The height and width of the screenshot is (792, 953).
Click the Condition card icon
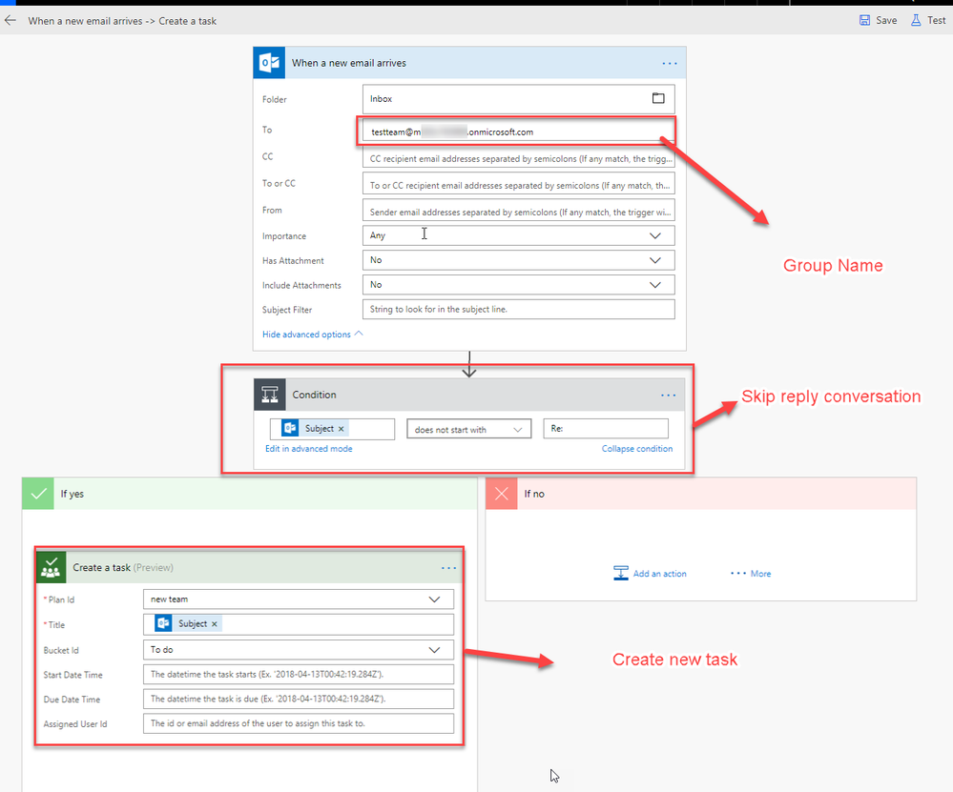click(x=270, y=395)
